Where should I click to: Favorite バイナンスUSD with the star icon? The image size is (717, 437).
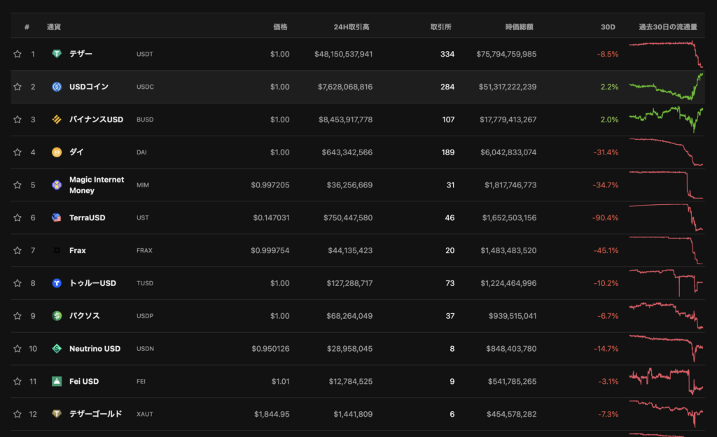18,120
